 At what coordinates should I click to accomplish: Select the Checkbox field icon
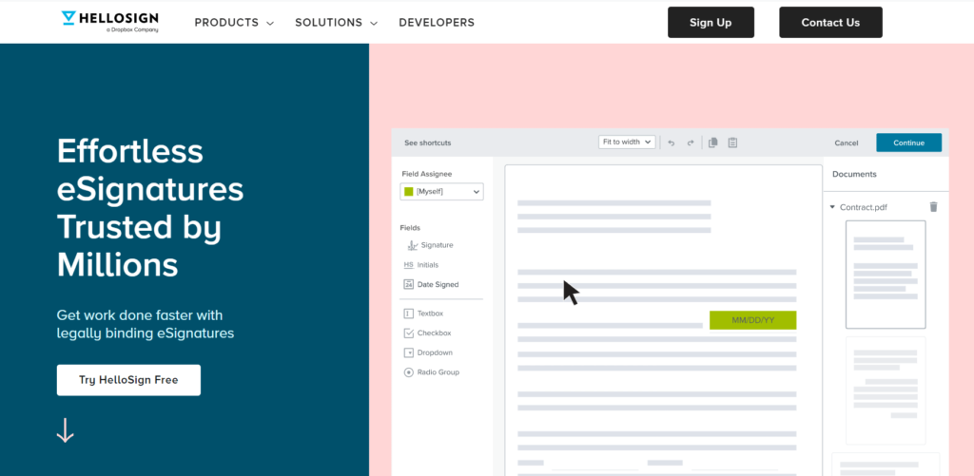coord(409,333)
